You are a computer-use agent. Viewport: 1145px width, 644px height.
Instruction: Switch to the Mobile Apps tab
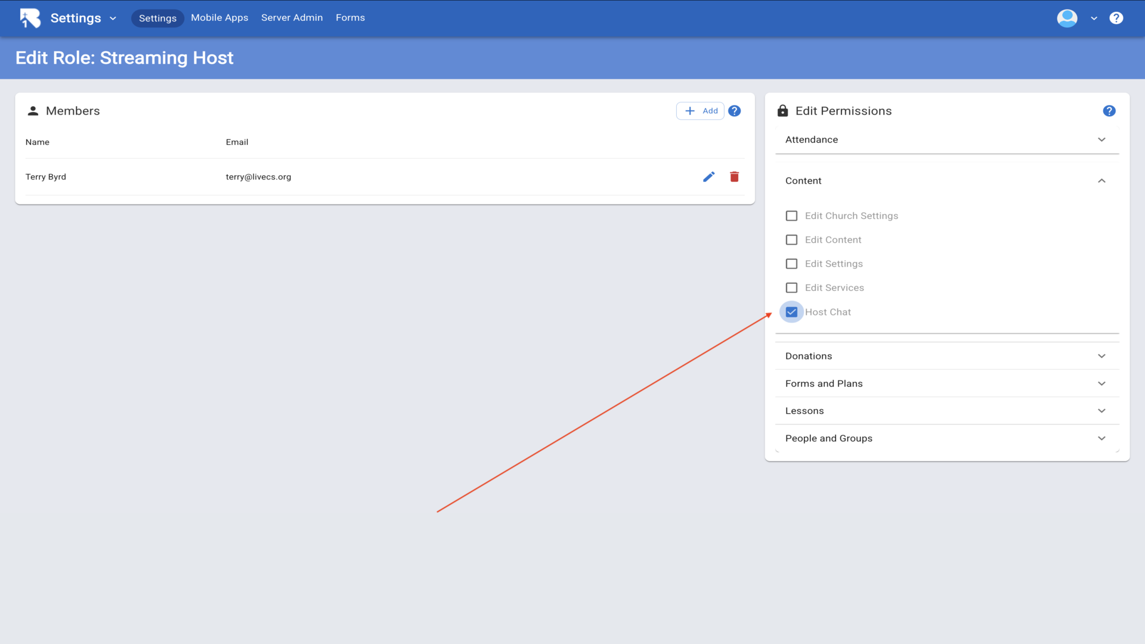point(219,18)
